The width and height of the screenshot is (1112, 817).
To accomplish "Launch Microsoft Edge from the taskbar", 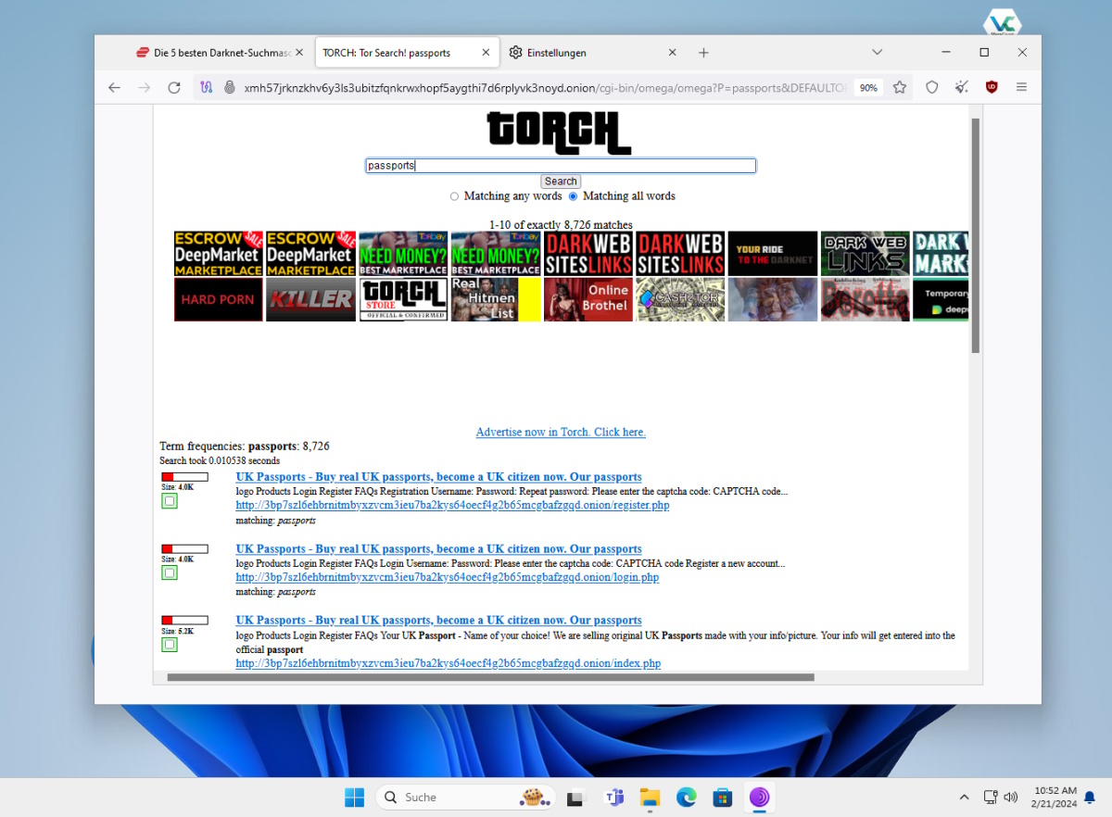I will point(686,797).
